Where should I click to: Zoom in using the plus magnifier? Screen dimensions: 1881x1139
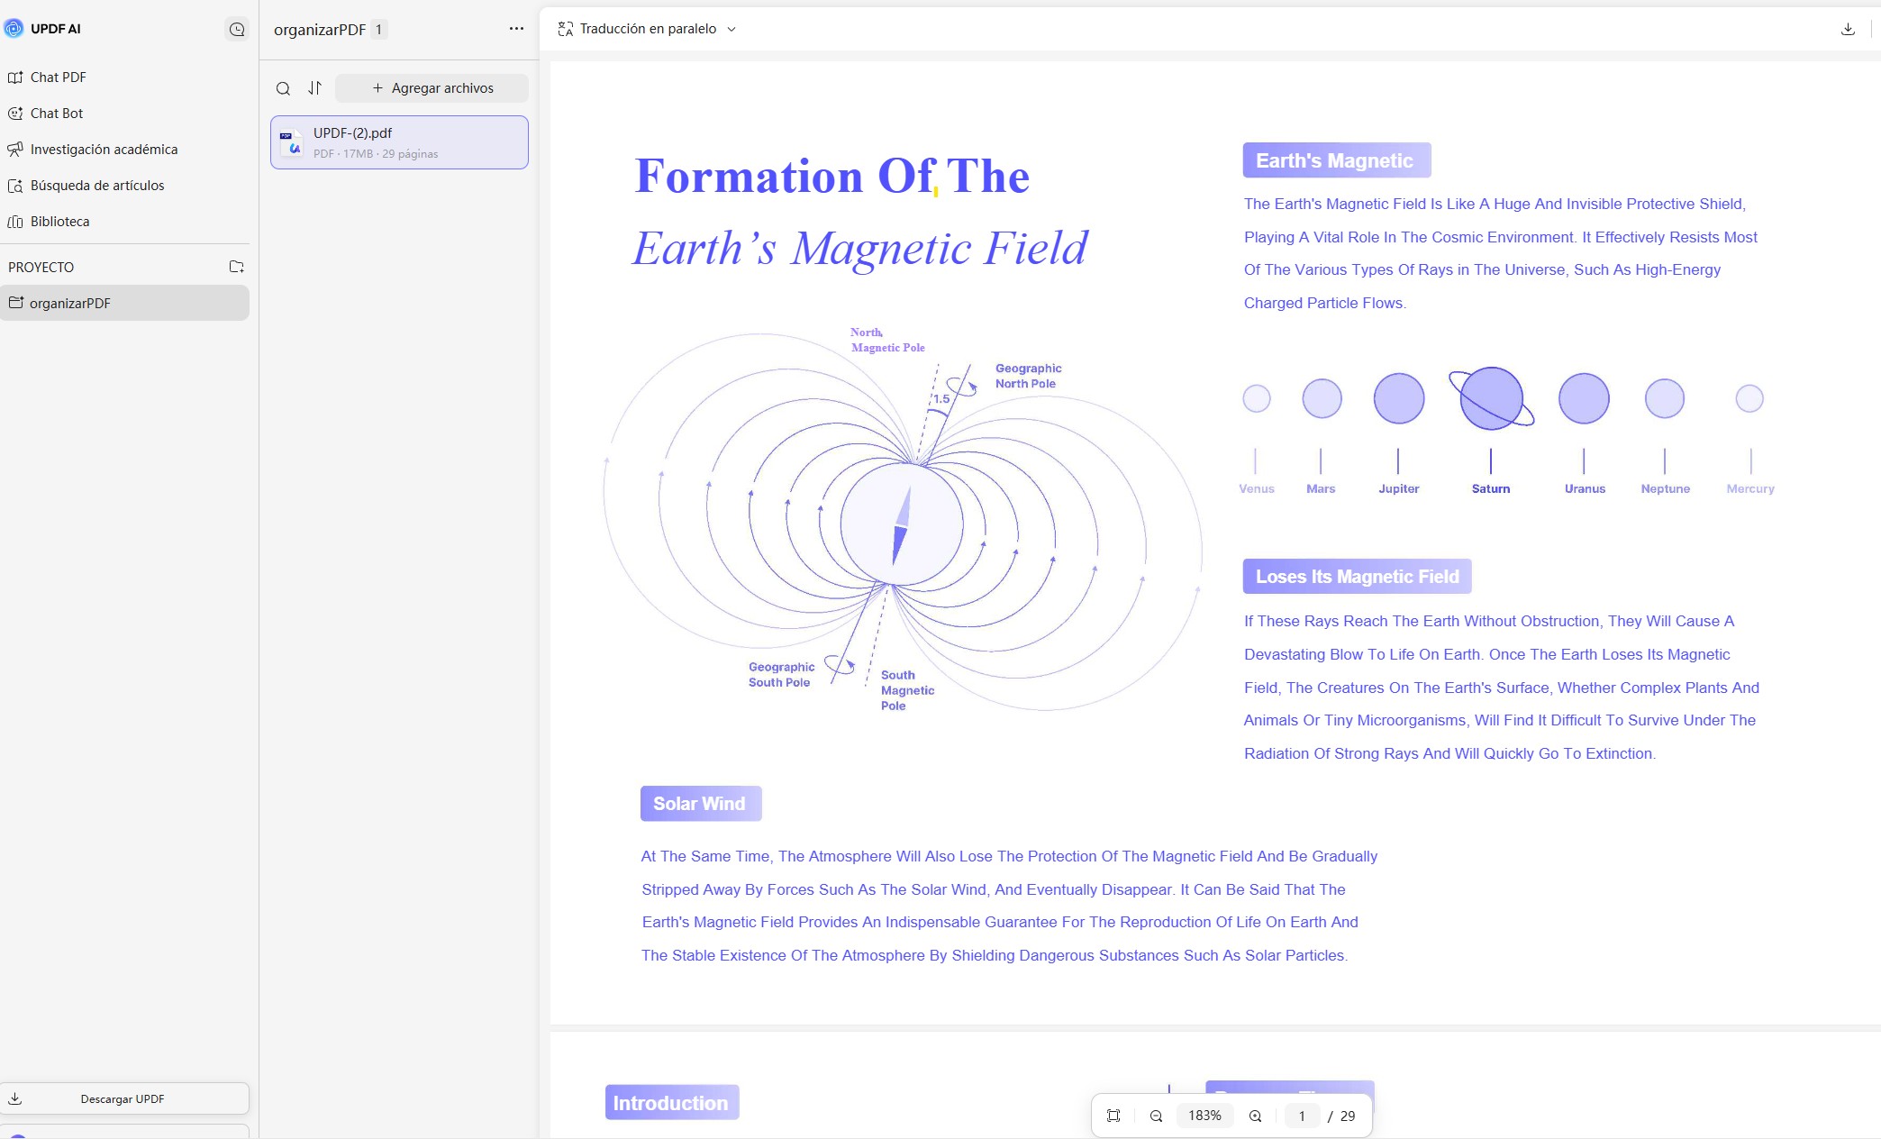coord(1255,1116)
